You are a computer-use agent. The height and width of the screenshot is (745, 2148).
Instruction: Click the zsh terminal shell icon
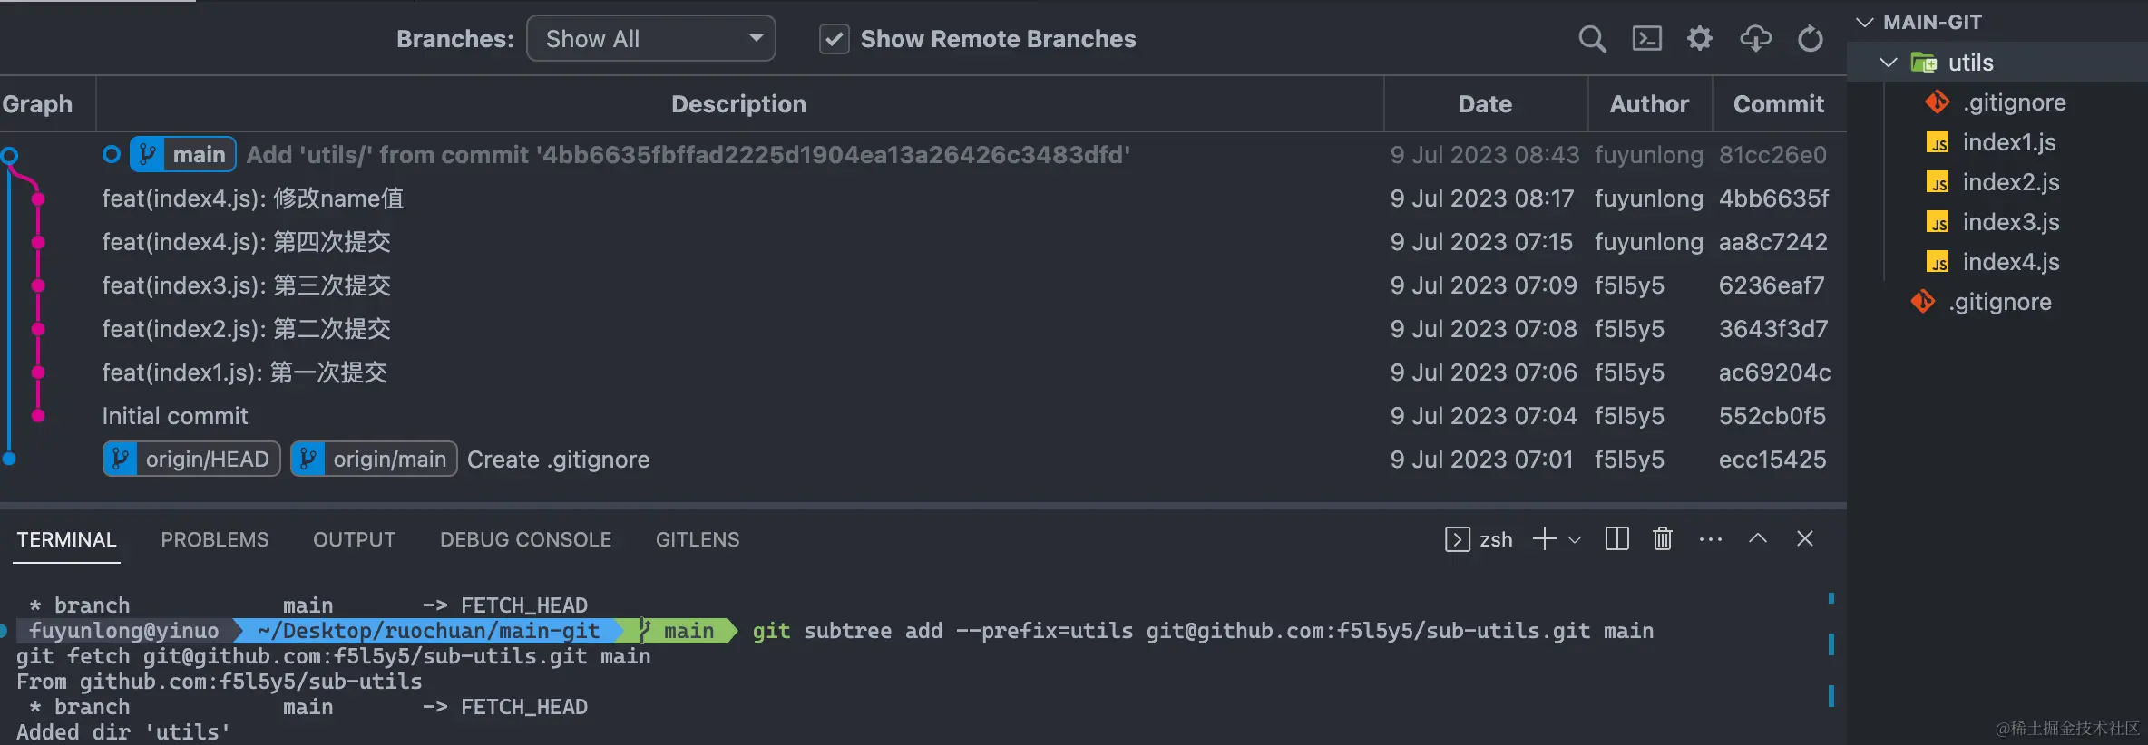[x=1458, y=539]
